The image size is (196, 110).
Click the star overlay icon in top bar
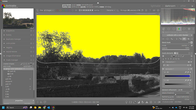click(x=146, y=10)
